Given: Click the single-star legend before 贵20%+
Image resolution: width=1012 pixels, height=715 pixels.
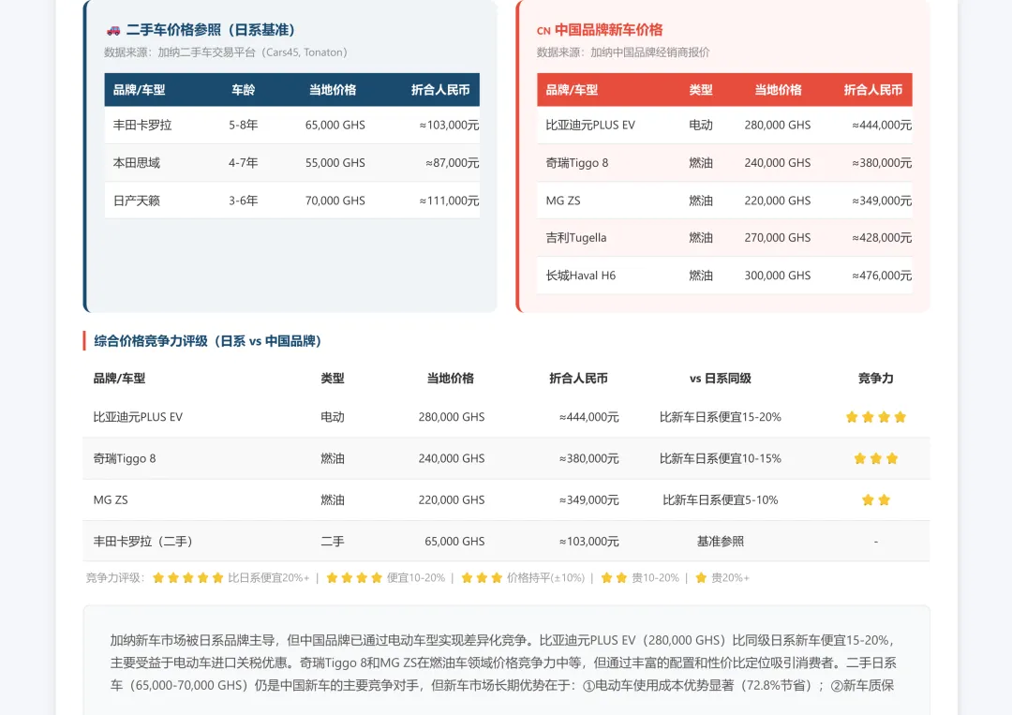Looking at the screenshot, I should (701, 577).
